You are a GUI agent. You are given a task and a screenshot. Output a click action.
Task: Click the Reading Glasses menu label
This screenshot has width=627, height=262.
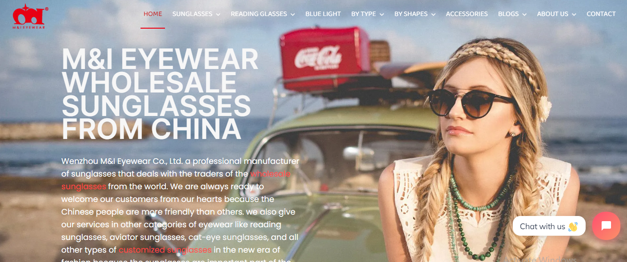pyautogui.click(x=259, y=14)
